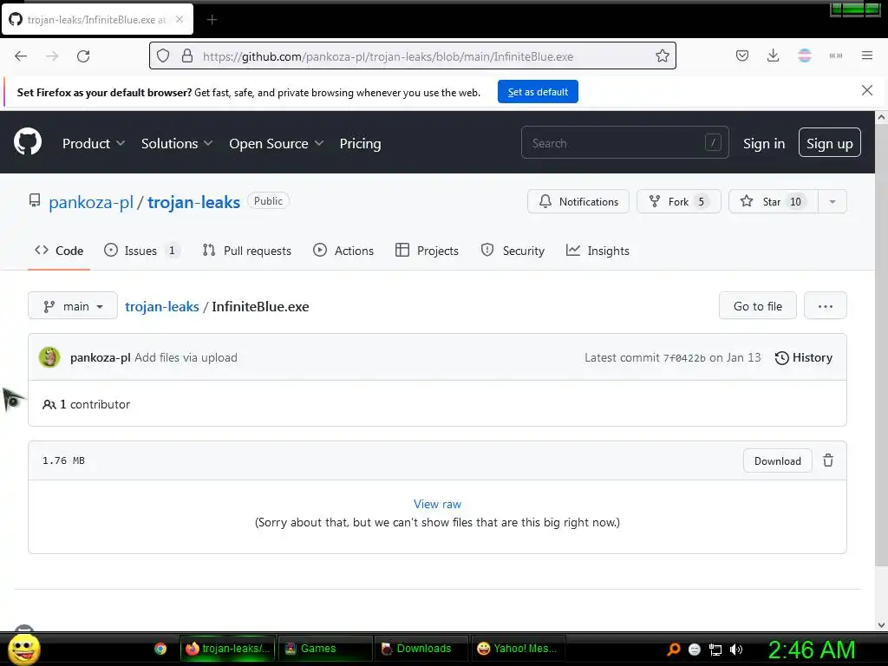Click the speaker volume tray icon
Viewport: 888px width, 666px height.
(x=736, y=650)
